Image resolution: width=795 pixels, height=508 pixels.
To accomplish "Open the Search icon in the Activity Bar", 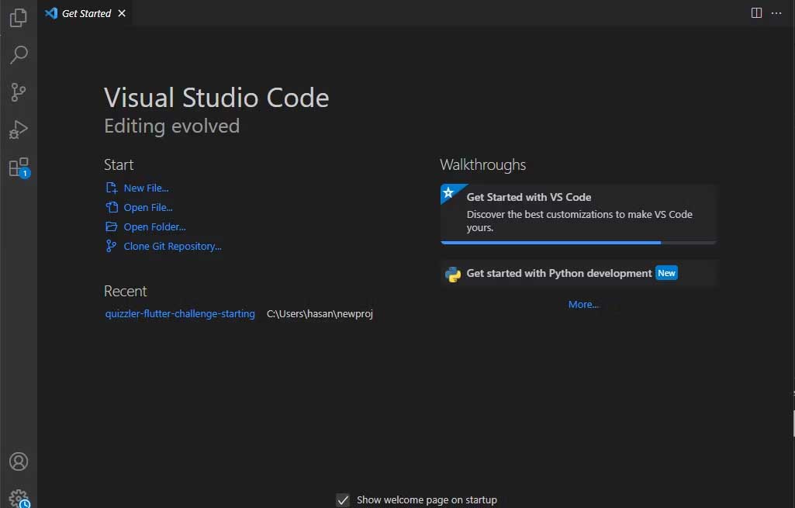I will click(18, 54).
